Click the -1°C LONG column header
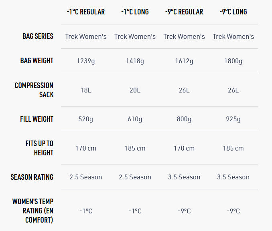 click(135, 12)
